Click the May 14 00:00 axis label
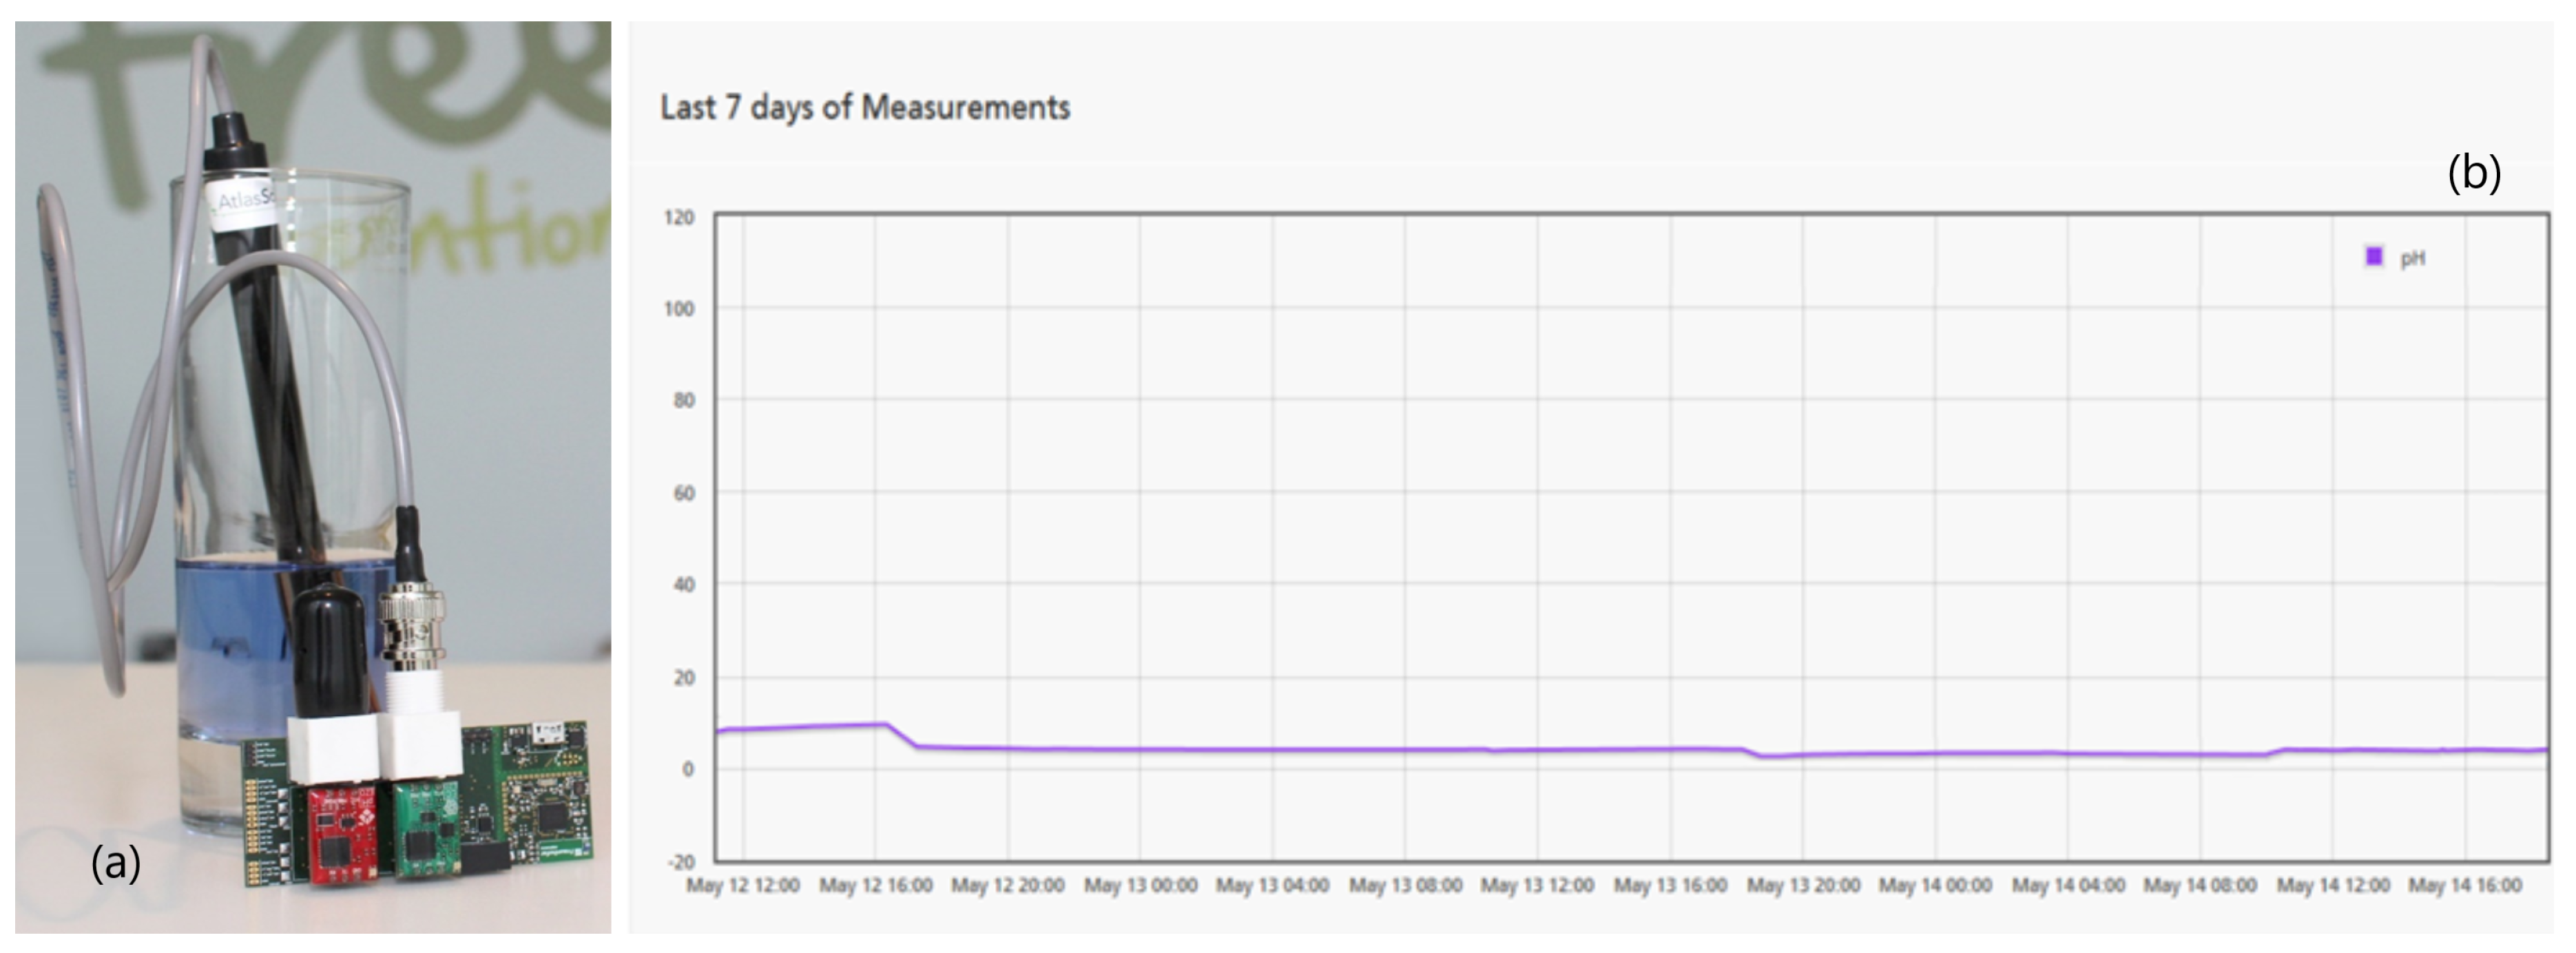2576x953 pixels. (1935, 886)
